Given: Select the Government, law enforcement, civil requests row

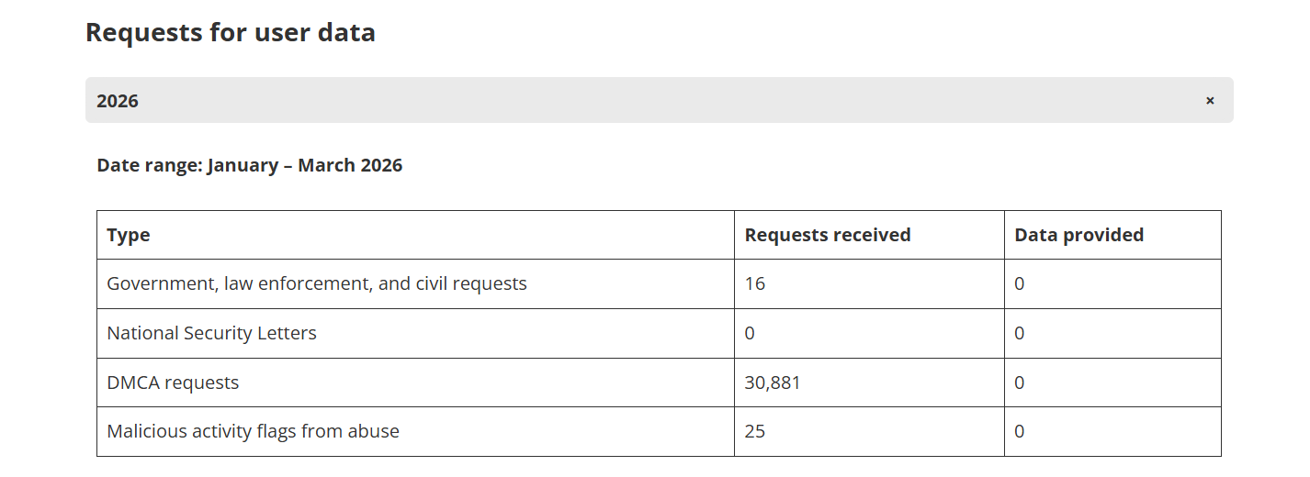Looking at the screenshot, I should [317, 284].
